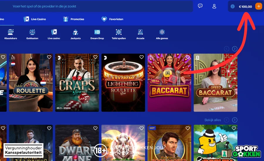Favorite the Mega Baccarat game

(187, 57)
